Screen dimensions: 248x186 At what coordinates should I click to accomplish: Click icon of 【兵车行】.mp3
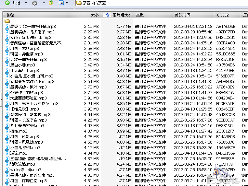7,70
